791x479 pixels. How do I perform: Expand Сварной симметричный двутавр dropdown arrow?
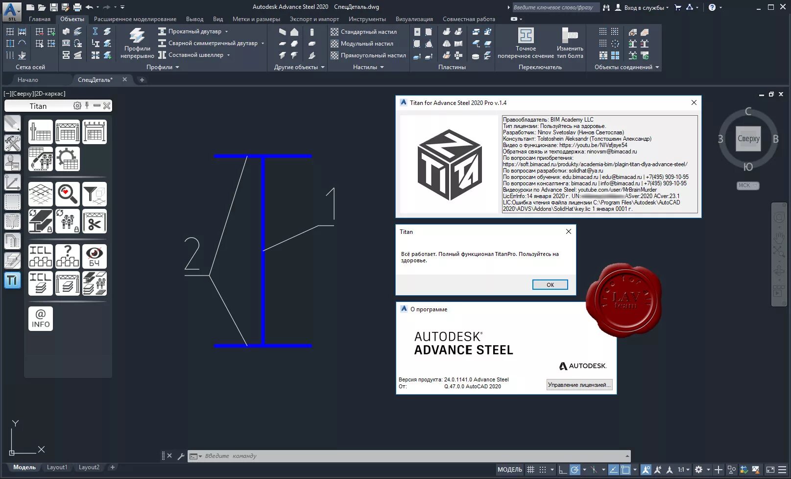tap(263, 44)
